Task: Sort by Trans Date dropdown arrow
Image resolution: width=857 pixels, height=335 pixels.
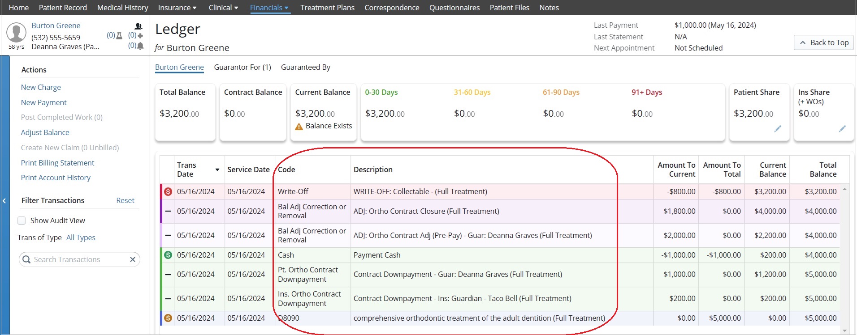Action: [x=217, y=170]
